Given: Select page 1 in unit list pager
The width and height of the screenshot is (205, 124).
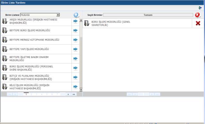Looking at the screenshot, I should [26, 94].
